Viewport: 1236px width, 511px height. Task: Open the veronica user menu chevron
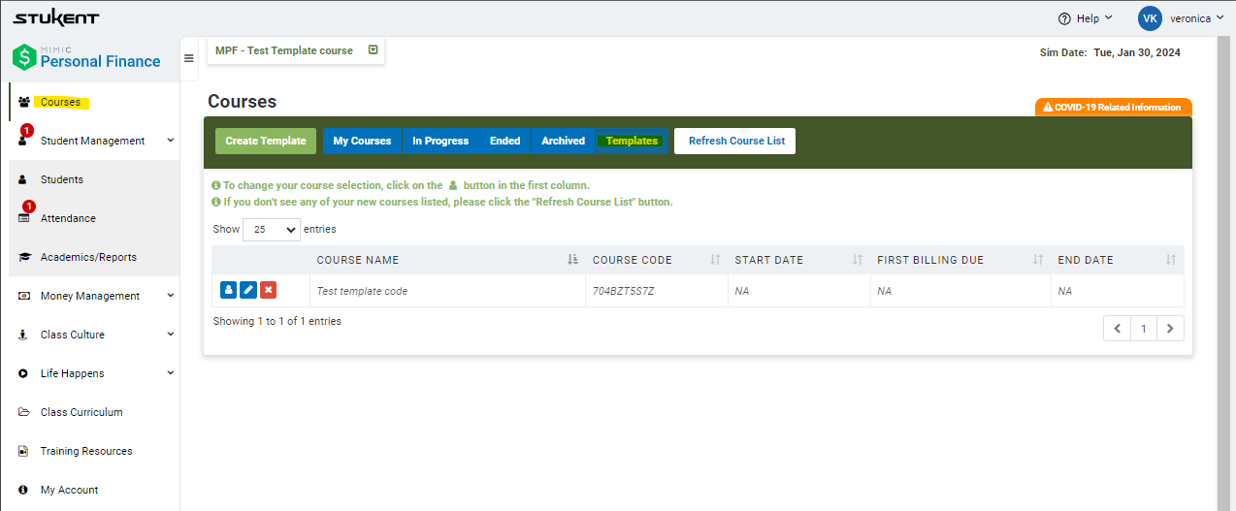1220,18
